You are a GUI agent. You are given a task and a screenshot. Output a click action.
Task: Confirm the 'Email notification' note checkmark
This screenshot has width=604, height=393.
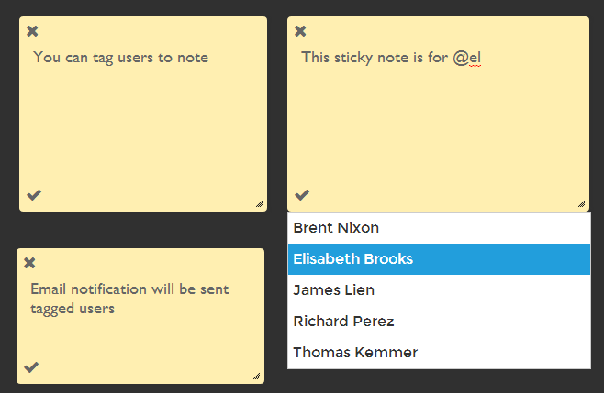coord(31,367)
